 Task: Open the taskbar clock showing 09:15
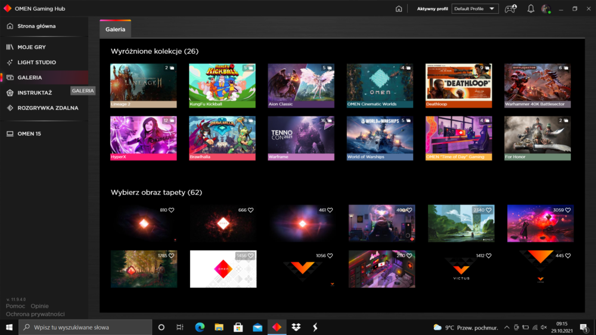[x=562, y=327]
